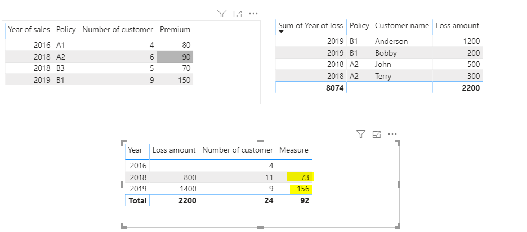Select the Loss amount value 1200

point(457,41)
